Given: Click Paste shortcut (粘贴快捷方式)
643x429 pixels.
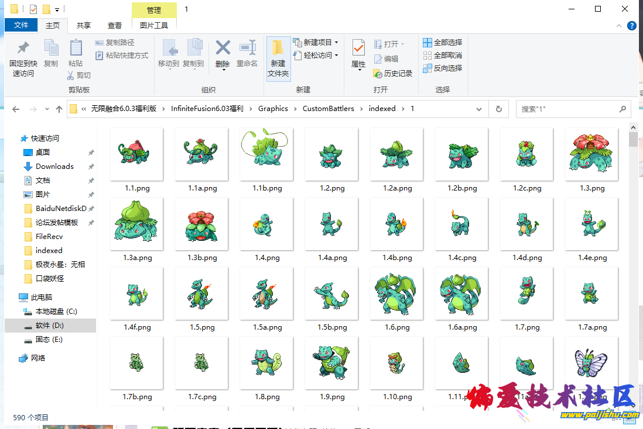Looking at the screenshot, I should tap(121, 56).
